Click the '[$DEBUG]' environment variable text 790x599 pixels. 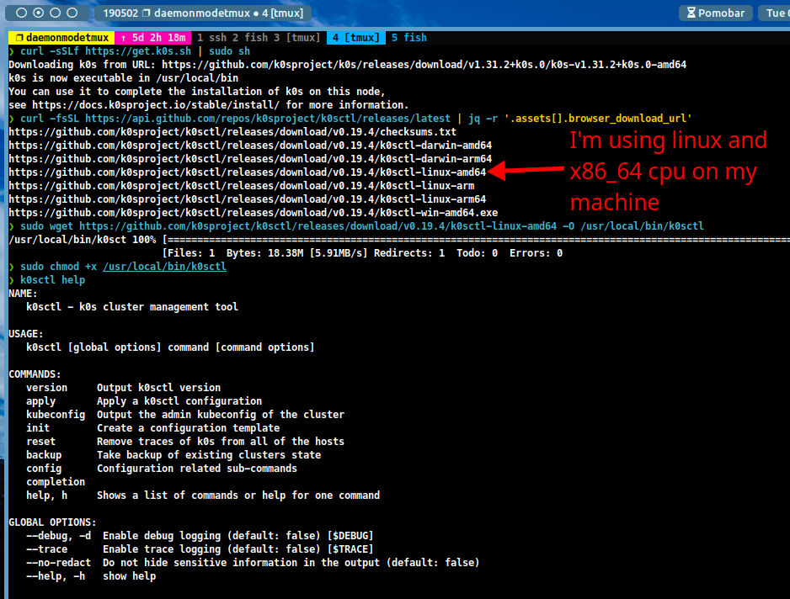click(350, 536)
